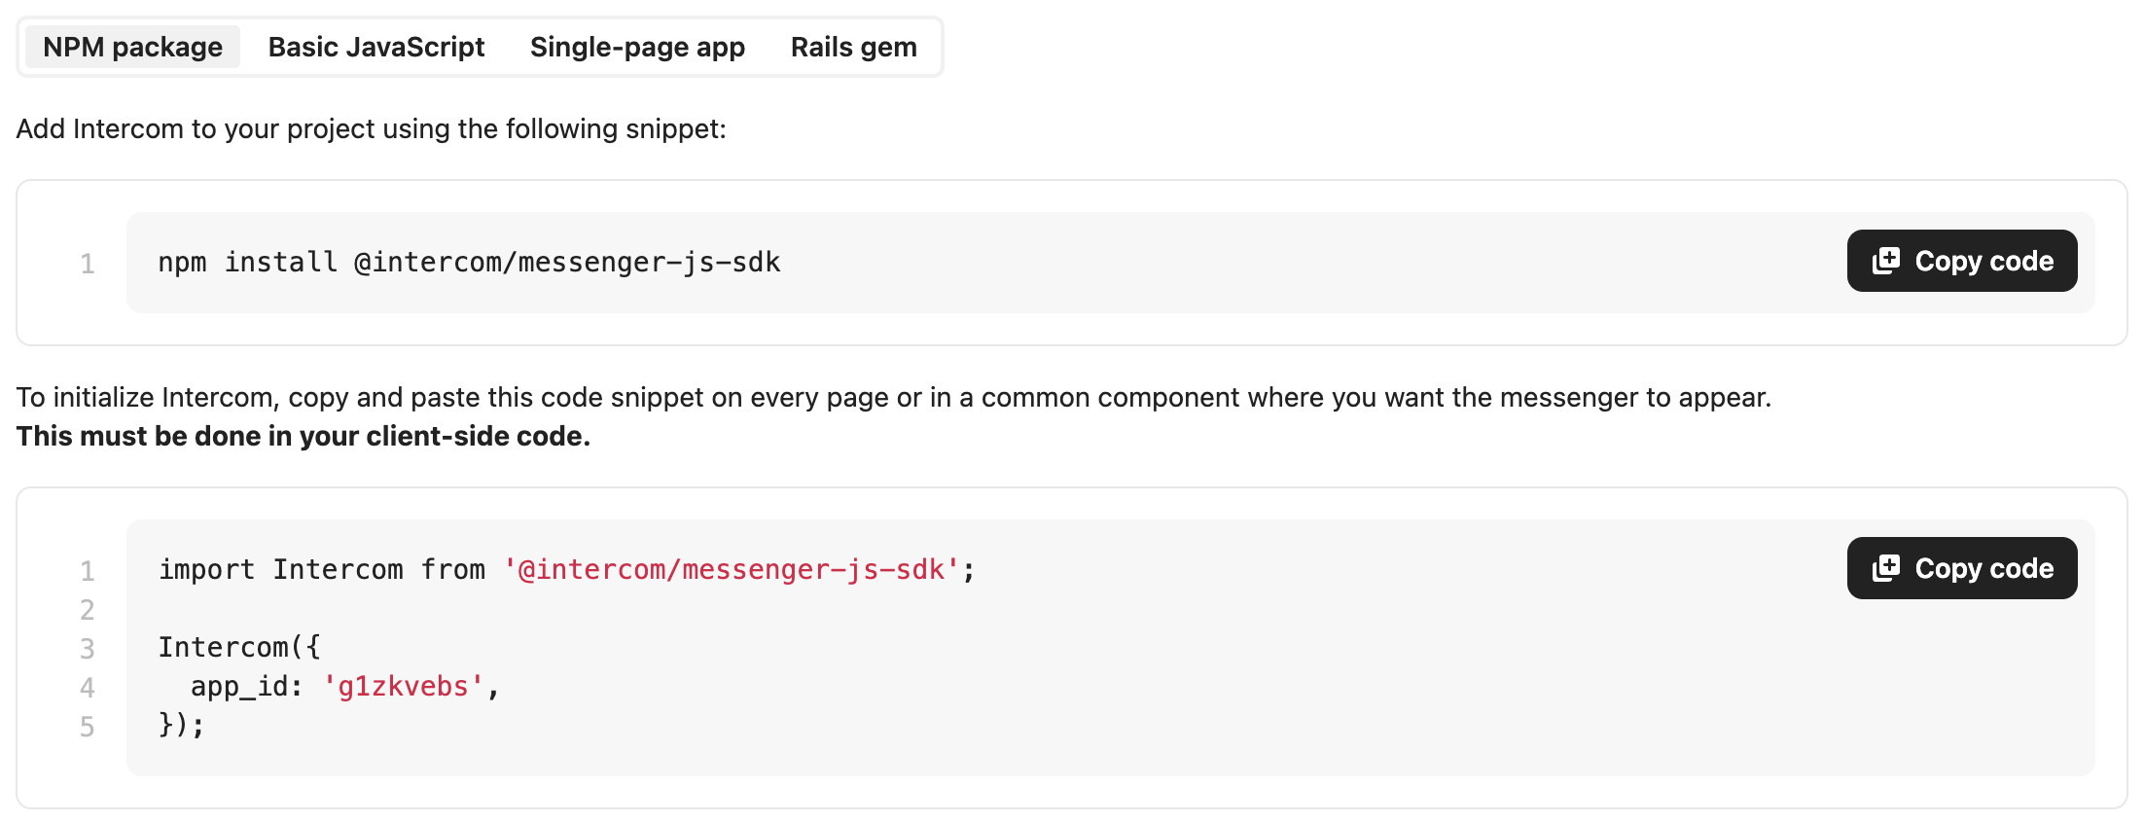Image resolution: width=2144 pixels, height=823 pixels.
Task: Click the Intercom({ opening code line
Action: [x=239, y=648]
